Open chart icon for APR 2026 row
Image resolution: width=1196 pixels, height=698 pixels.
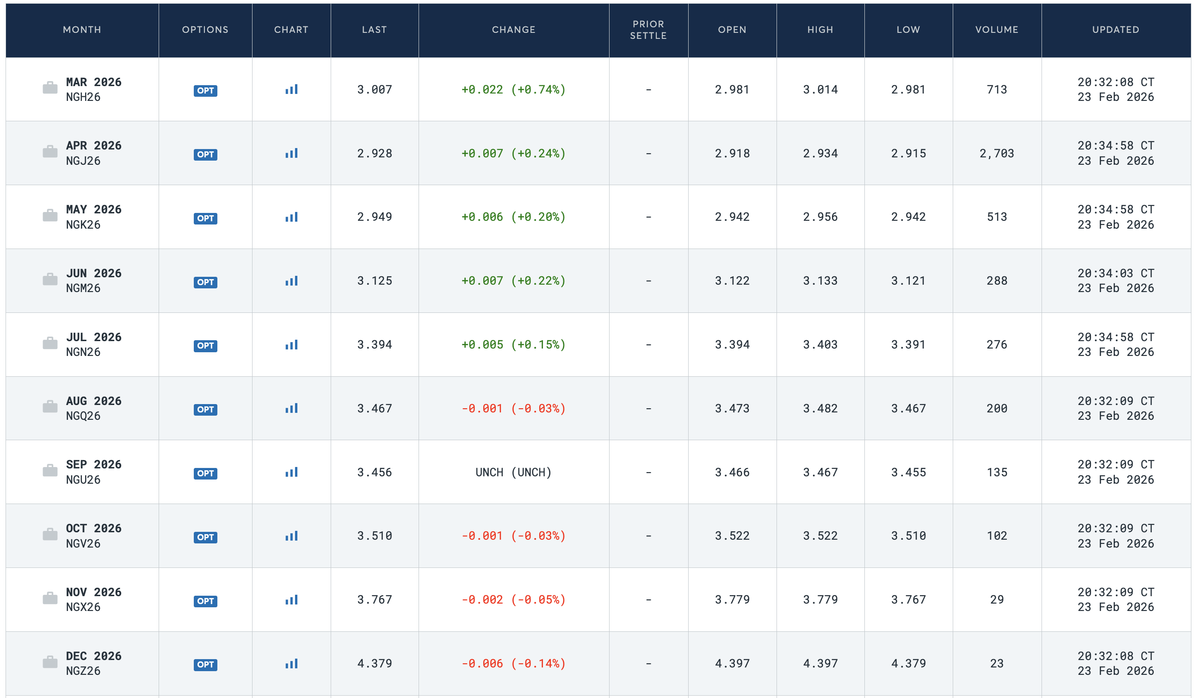click(291, 153)
